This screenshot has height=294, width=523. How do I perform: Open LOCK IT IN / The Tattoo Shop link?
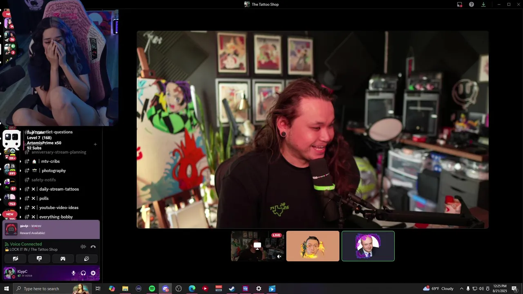point(34,249)
